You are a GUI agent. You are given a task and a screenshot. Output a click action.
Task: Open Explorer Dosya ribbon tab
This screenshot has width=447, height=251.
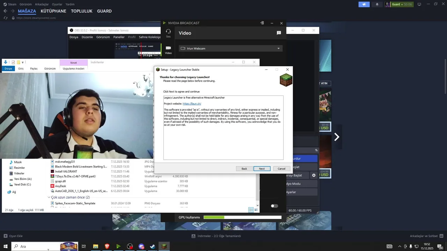[8, 69]
